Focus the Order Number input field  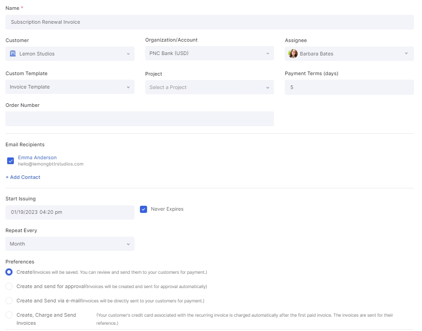pyautogui.click(x=139, y=119)
